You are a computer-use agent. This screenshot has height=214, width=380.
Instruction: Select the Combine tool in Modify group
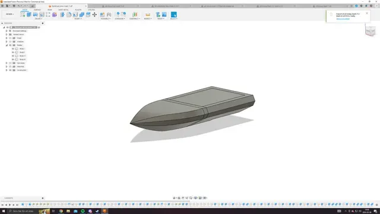tap(82, 14)
